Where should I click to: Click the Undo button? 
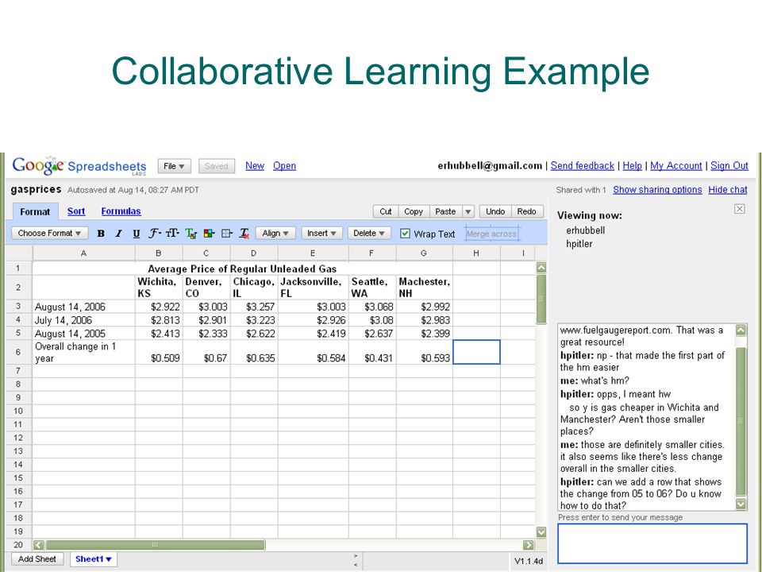click(x=495, y=211)
